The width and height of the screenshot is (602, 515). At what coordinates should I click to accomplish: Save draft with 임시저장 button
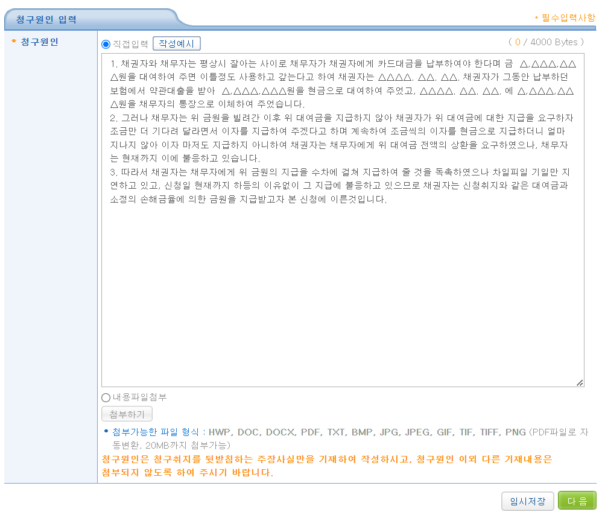point(528,501)
